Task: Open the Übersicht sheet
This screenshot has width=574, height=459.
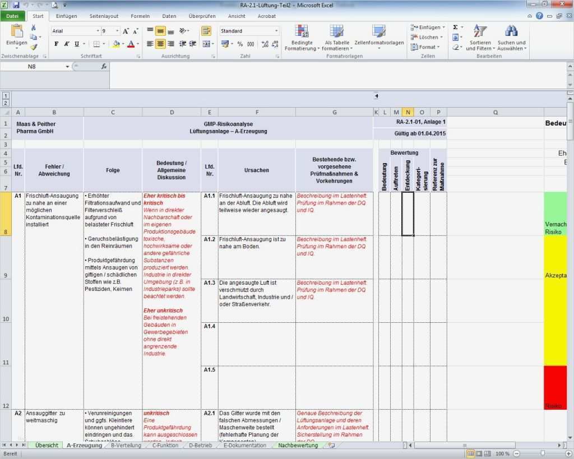Action: point(47,444)
